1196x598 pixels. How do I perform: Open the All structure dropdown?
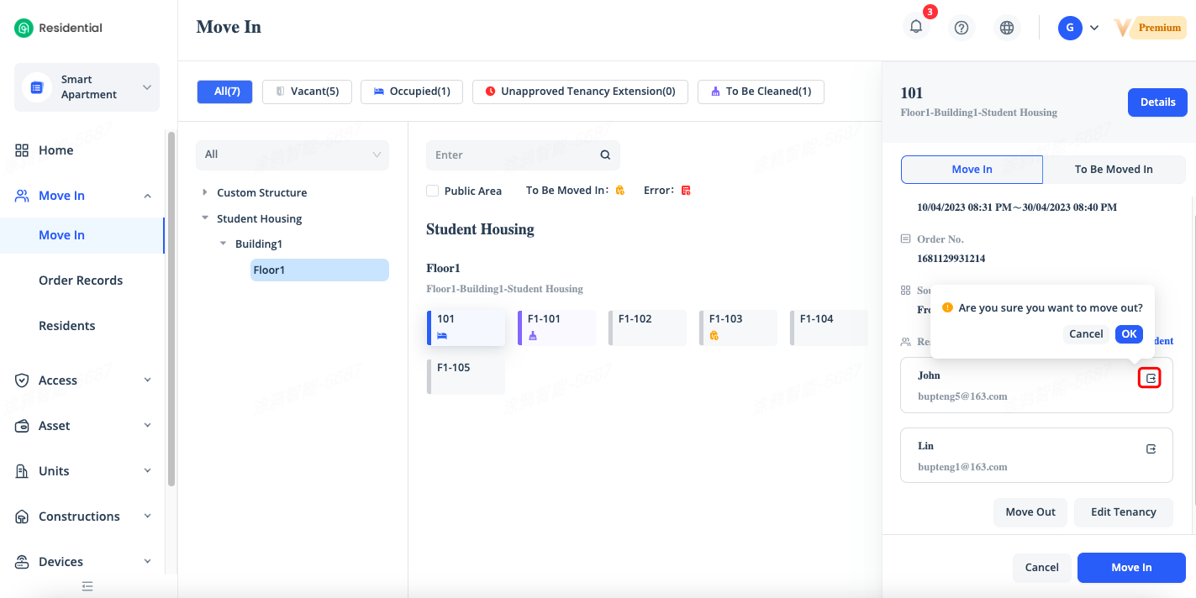(292, 155)
